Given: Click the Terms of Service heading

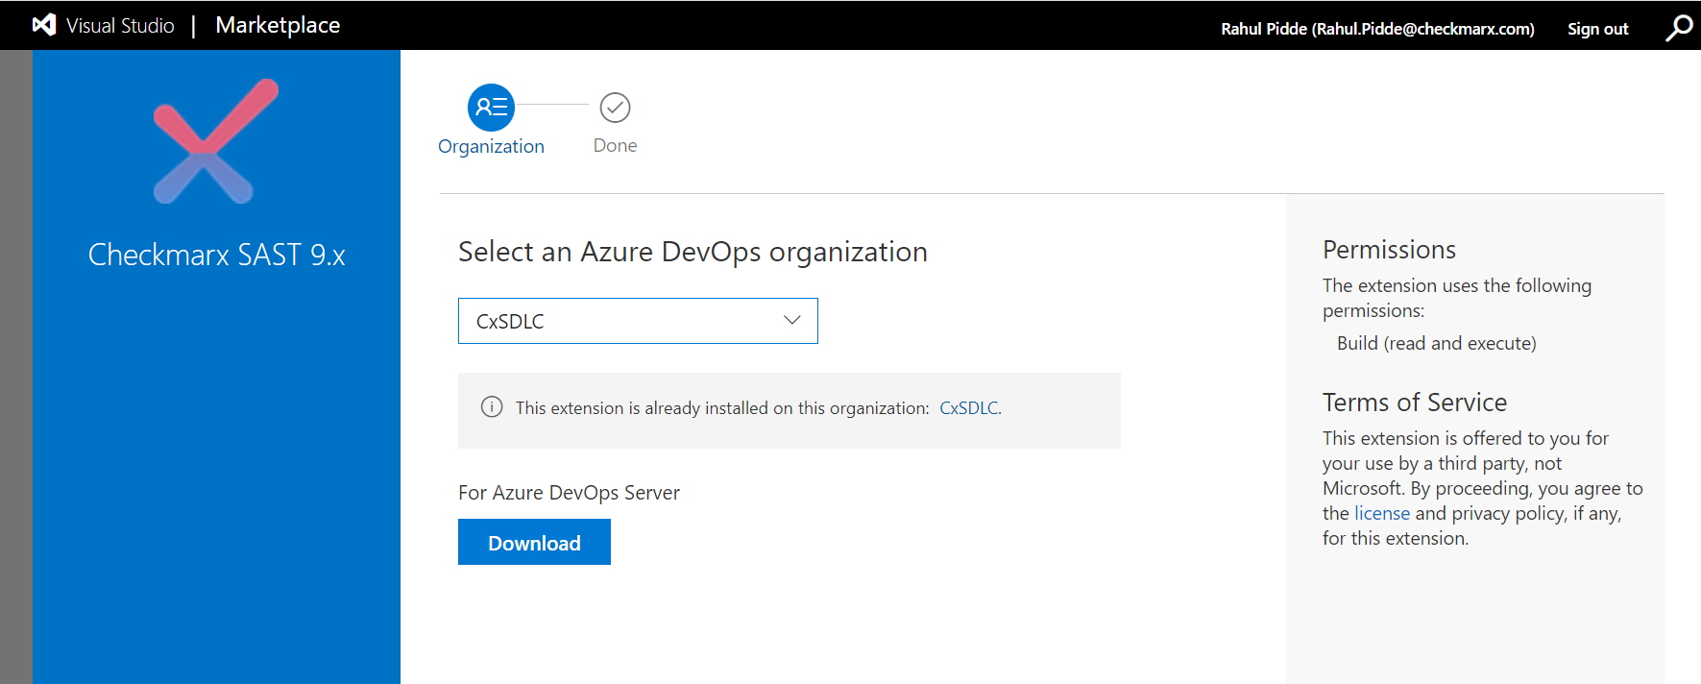Looking at the screenshot, I should (1415, 403).
